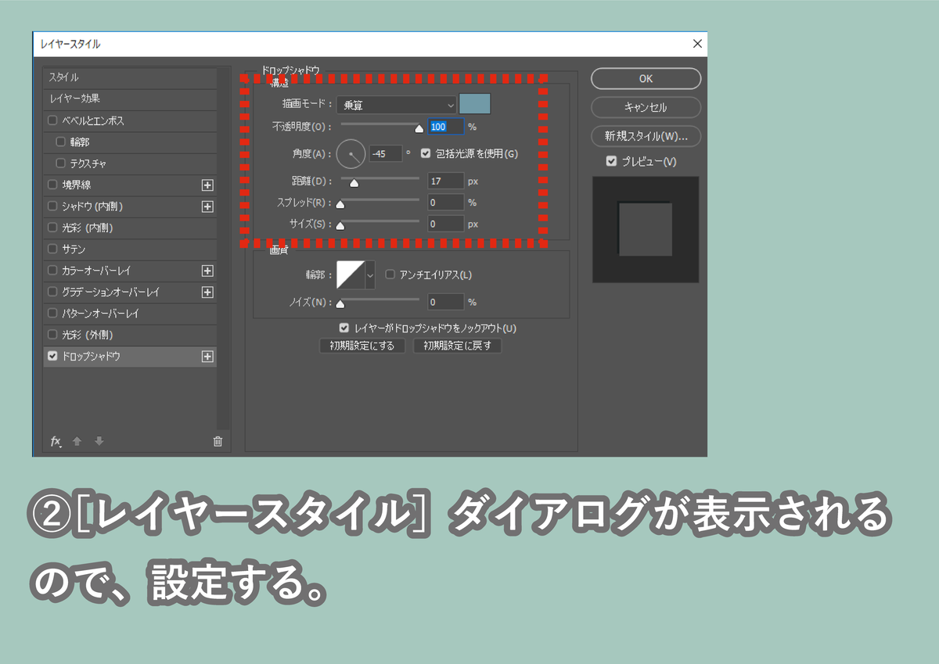Enable the ベベルとエンボス checkbox

52,121
